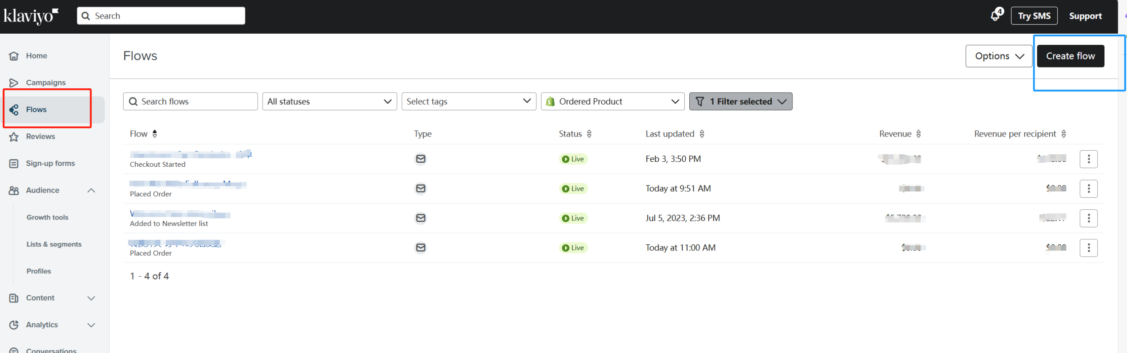The image size is (1127, 353).
Task: Sort flows by Status column arrows
Action: pyautogui.click(x=589, y=134)
